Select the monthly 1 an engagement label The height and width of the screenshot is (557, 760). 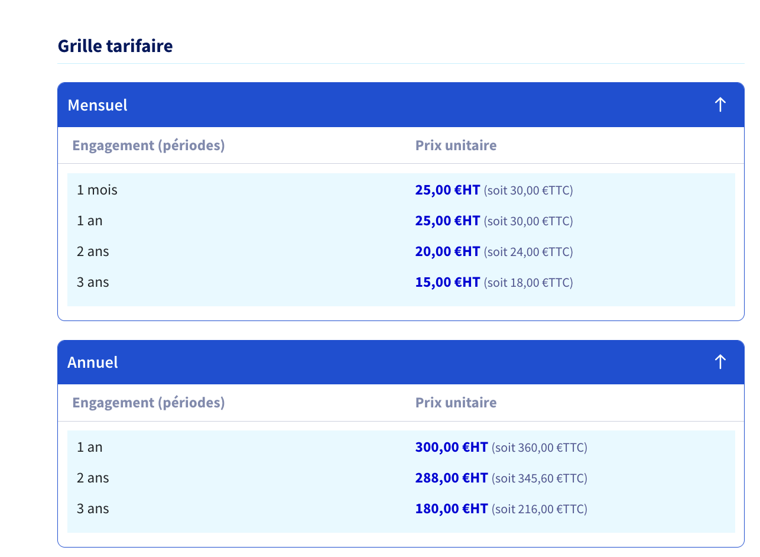coord(90,221)
